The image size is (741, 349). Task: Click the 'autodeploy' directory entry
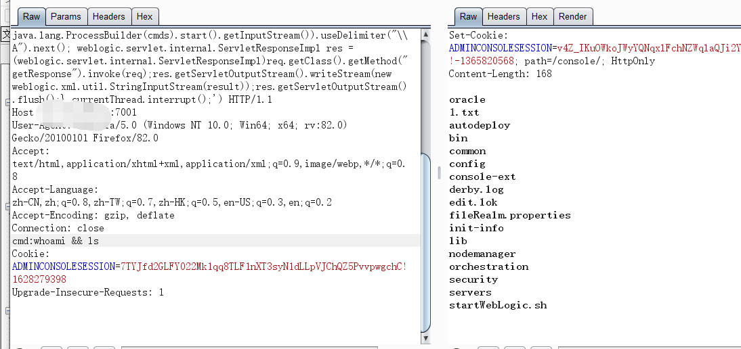point(480,125)
